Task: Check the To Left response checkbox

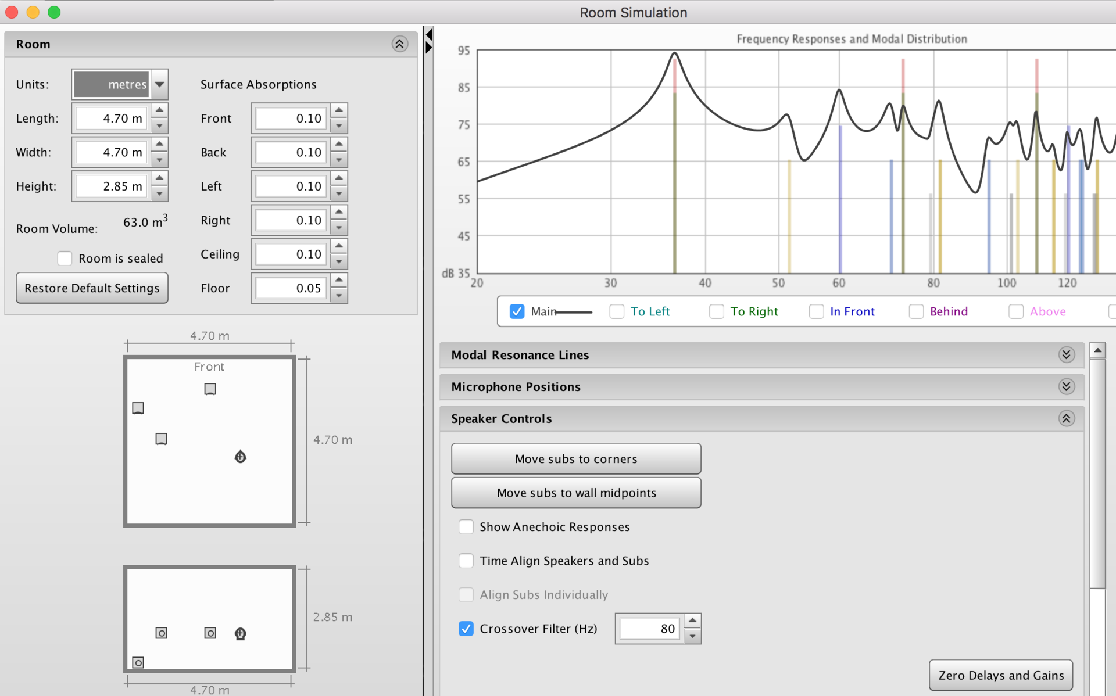Action: click(617, 311)
